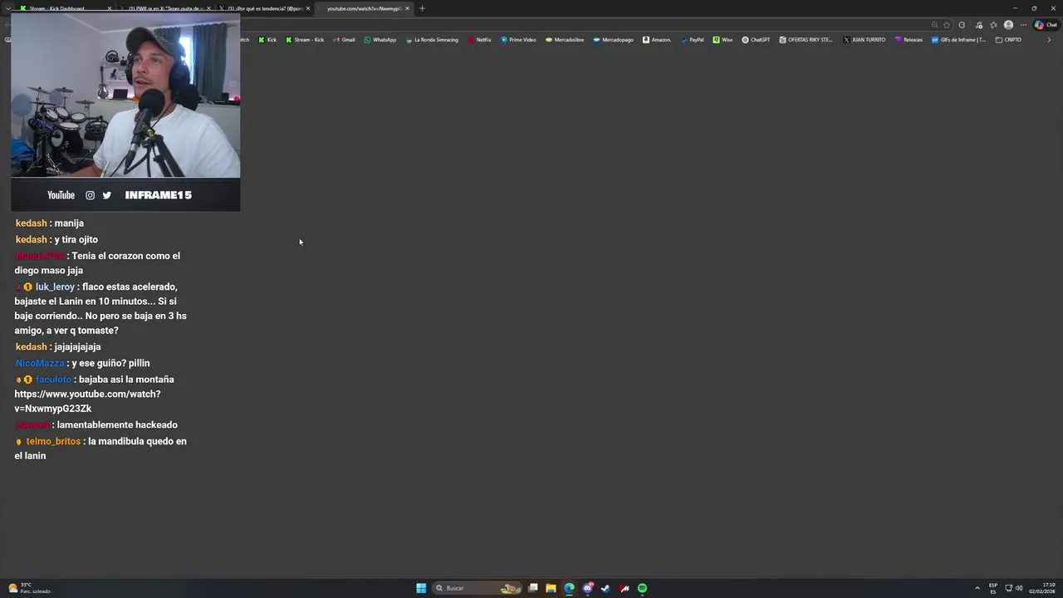Open the OFERTAS RIKY STE... bookmark

806,40
